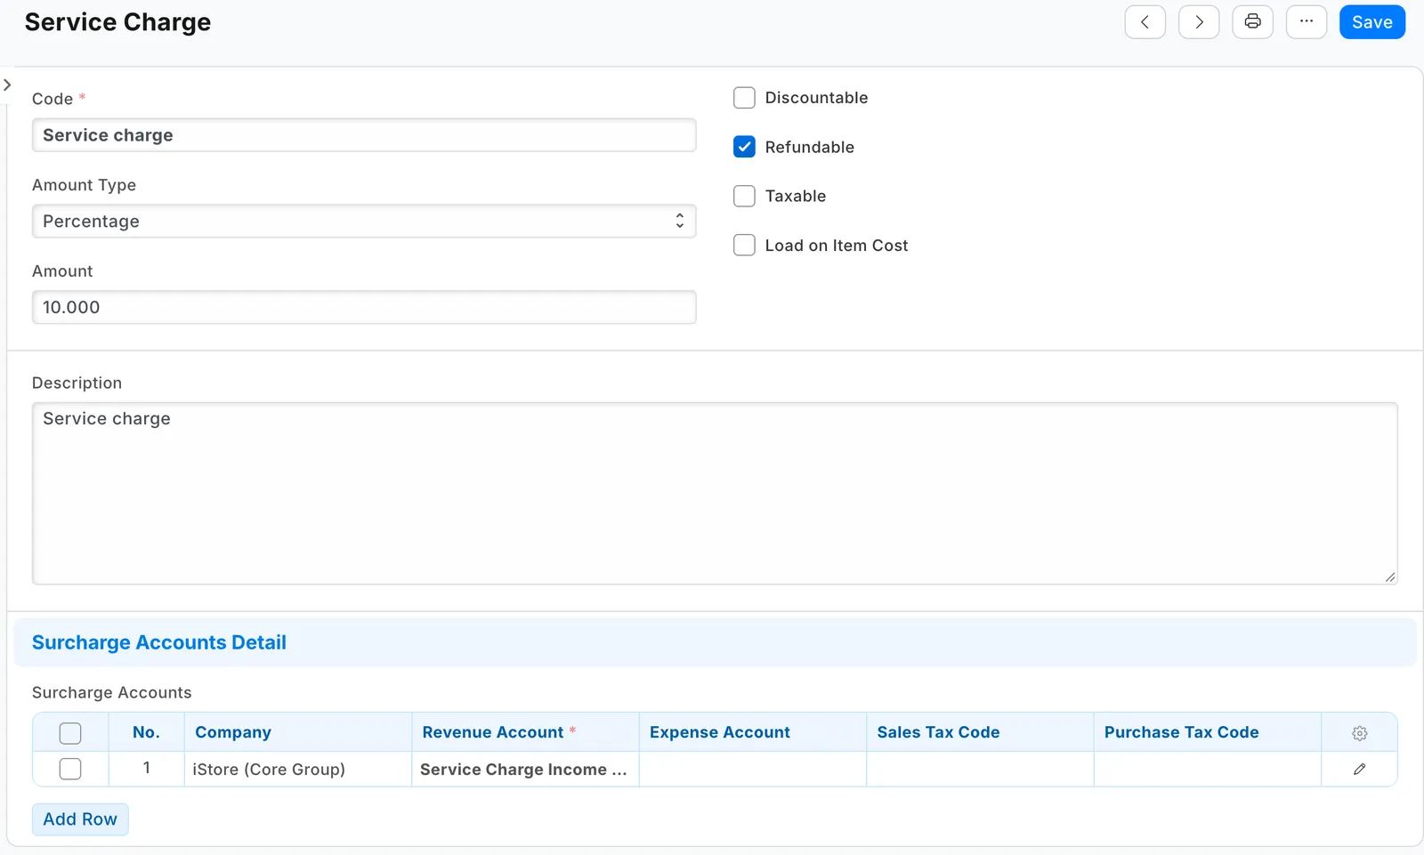Go to the next record arrow
The width and height of the screenshot is (1424, 855).
pos(1199,22)
